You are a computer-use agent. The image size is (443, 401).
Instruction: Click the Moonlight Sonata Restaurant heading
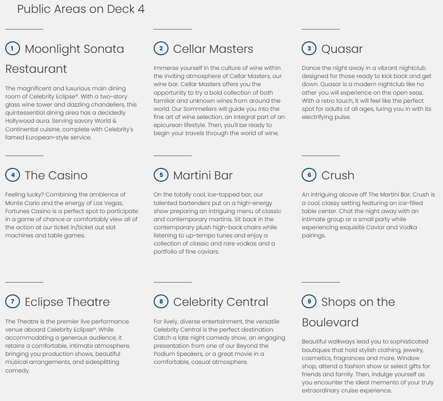tap(74, 49)
